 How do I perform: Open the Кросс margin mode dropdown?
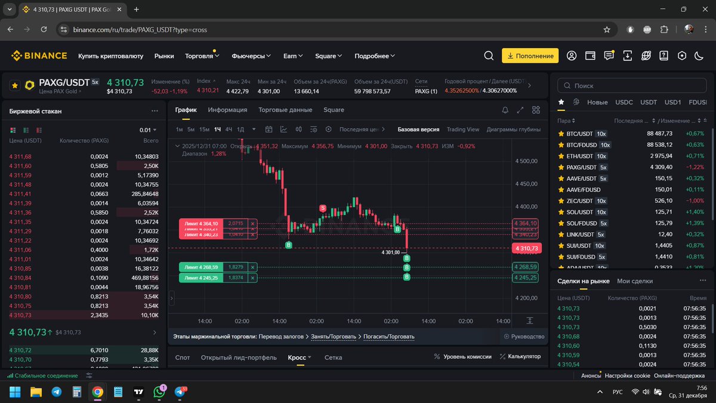(x=298, y=357)
